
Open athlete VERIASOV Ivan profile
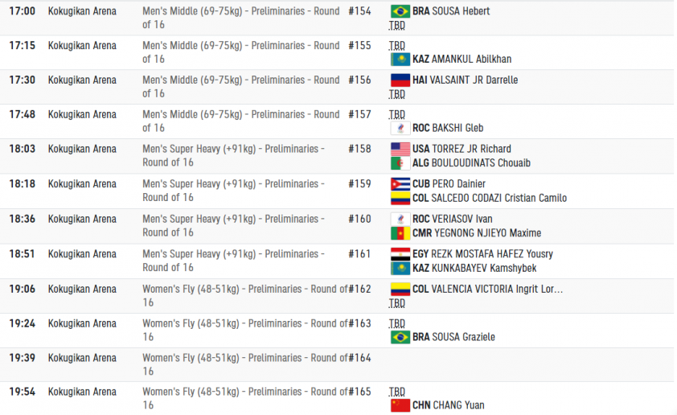click(x=462, y=219)
